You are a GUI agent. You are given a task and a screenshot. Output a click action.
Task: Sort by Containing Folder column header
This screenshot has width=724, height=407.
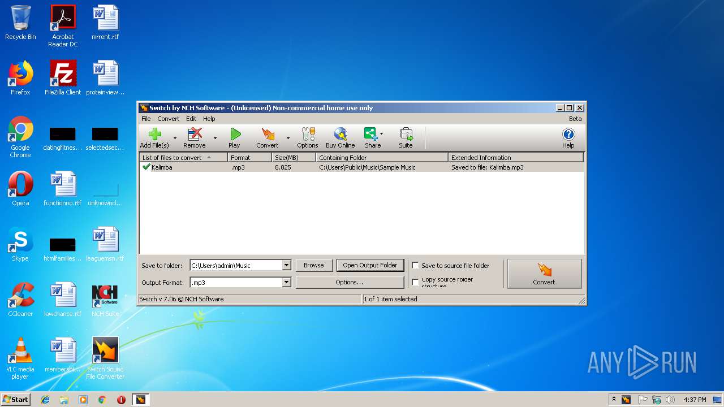(x=382, y=158)
